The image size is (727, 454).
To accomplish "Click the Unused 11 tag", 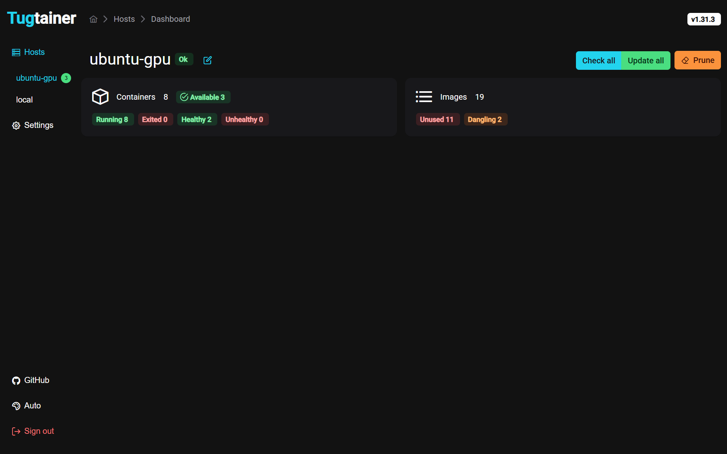I will coord(437,119).
